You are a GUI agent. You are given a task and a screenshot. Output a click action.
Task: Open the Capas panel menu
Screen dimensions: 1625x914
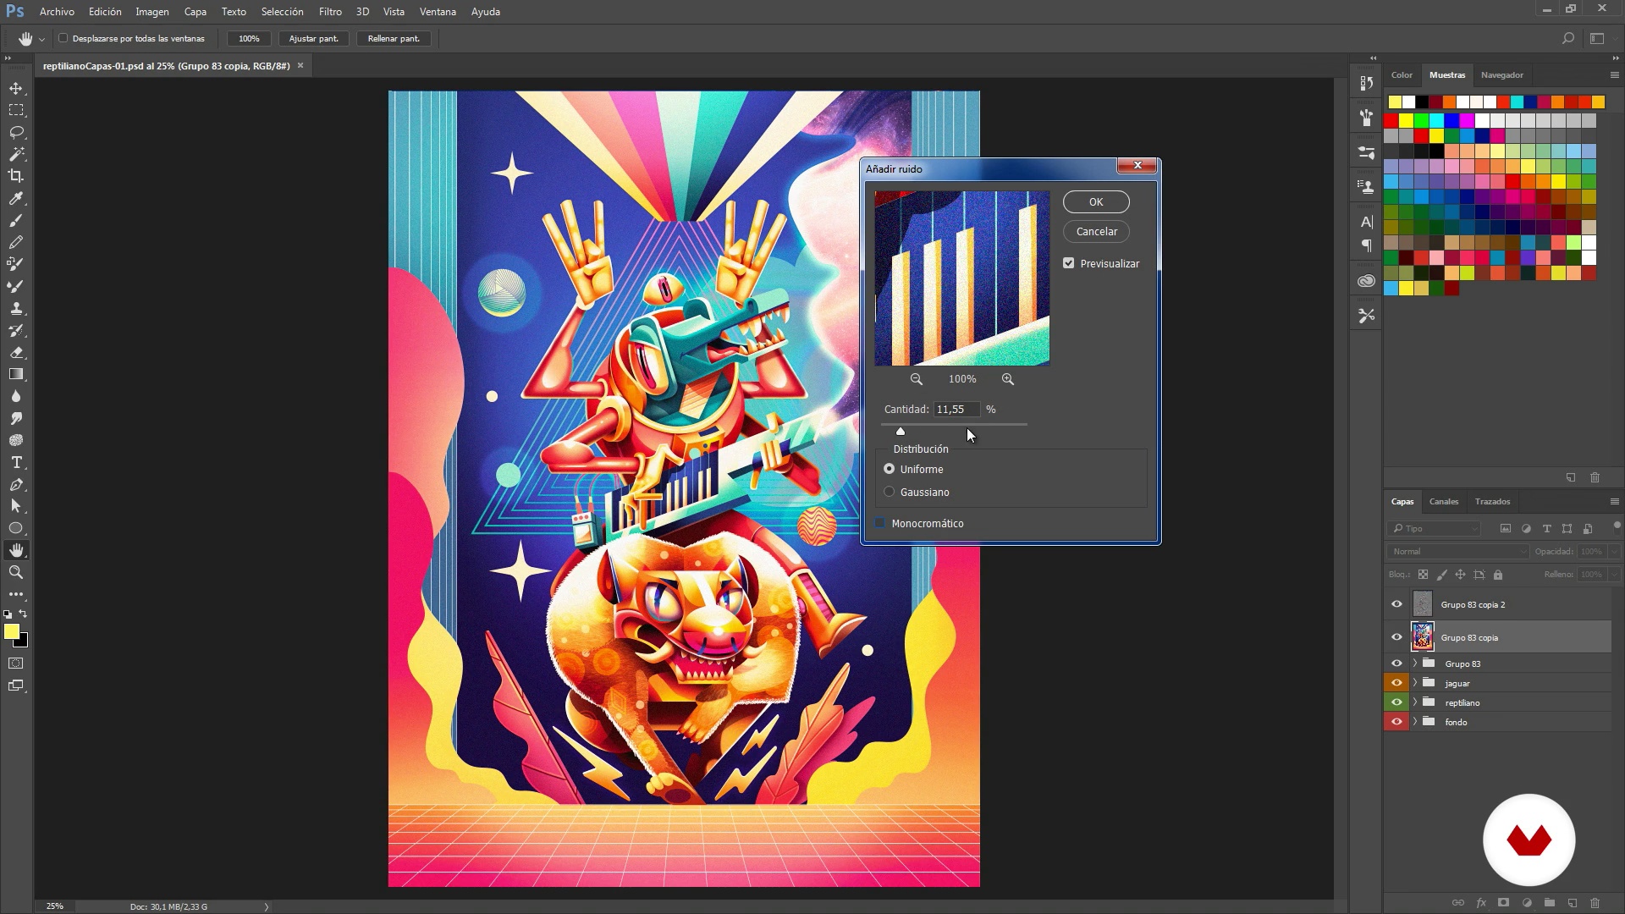click(1614, 502)
